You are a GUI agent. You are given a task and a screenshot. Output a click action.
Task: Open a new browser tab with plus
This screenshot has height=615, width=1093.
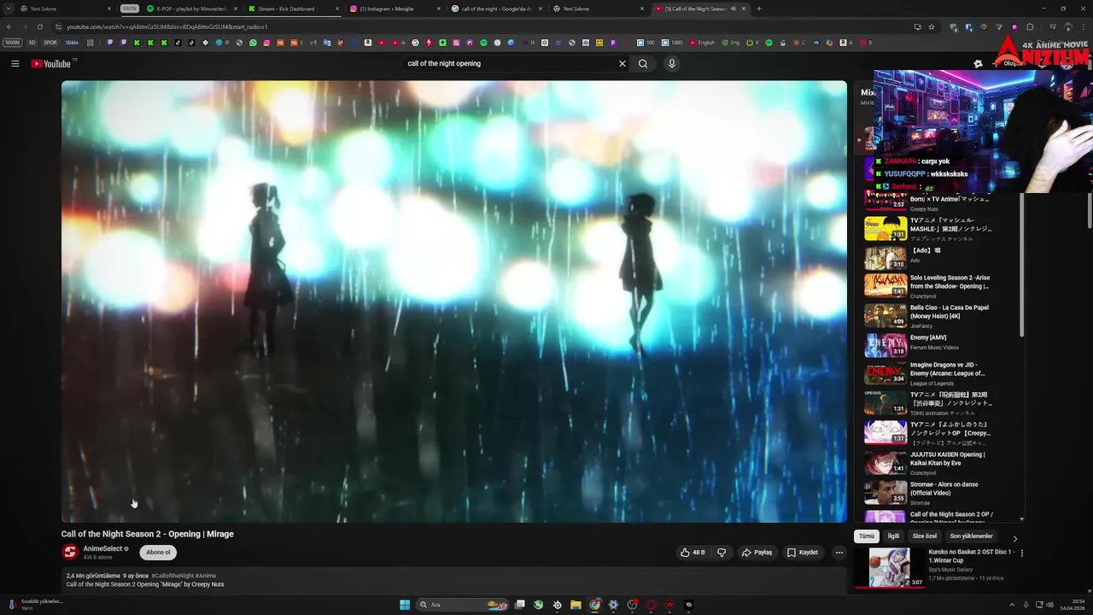pos(759,9)
